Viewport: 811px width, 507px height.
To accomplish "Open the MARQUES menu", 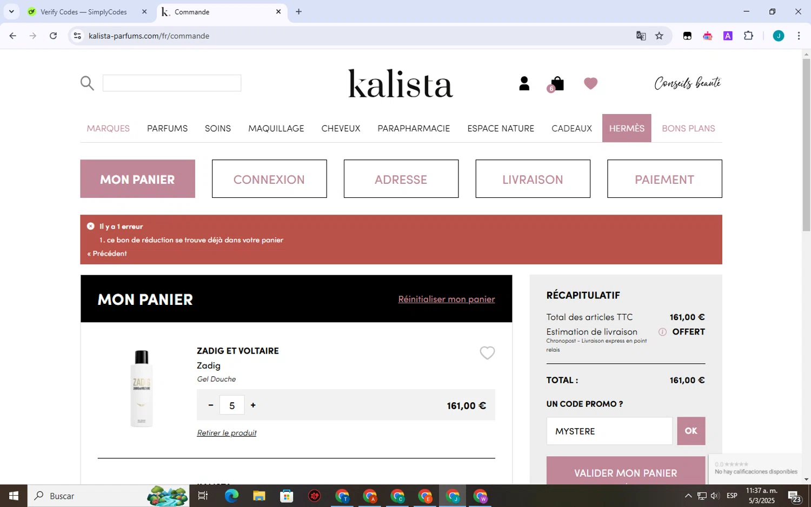I will pos(108,128).
